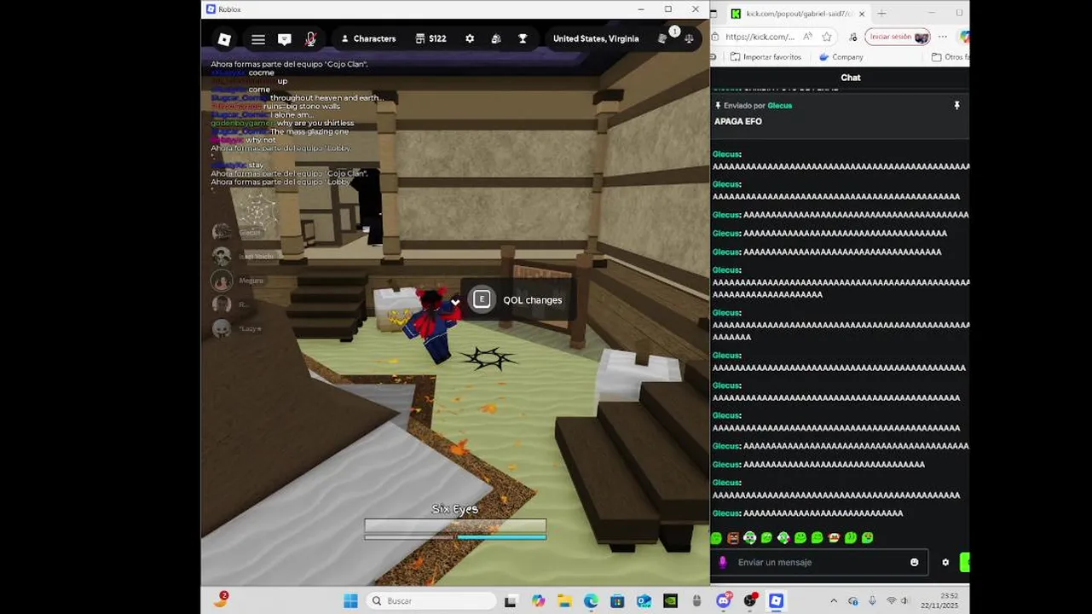Send the chat message with green button
The image size is (1092, 614).
(965, 563)
